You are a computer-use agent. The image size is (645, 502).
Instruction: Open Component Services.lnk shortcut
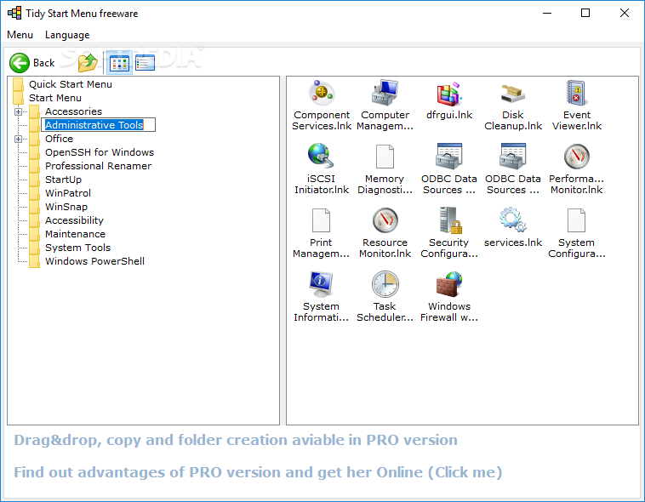click(322, 106)
